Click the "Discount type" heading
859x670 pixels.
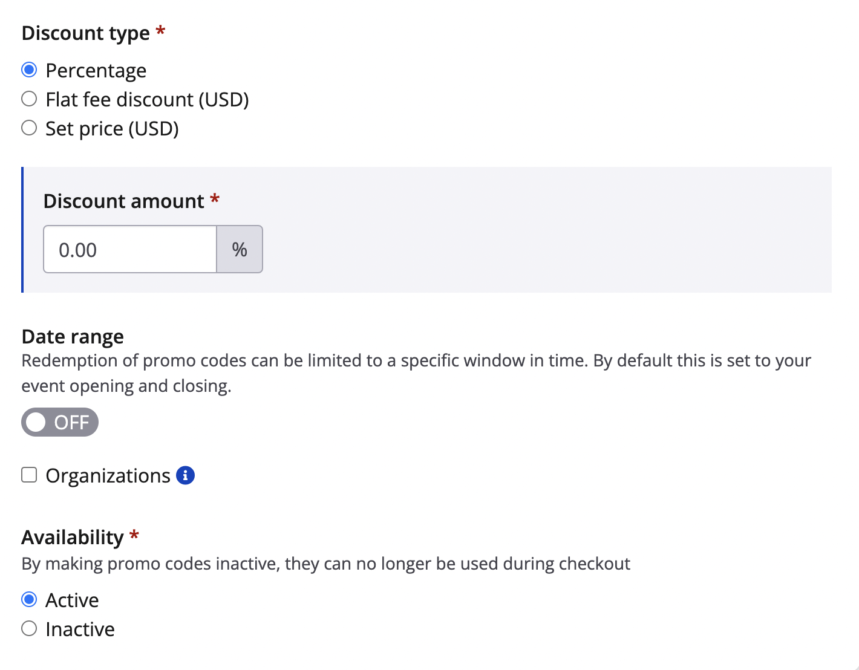[x=85, y=33]
